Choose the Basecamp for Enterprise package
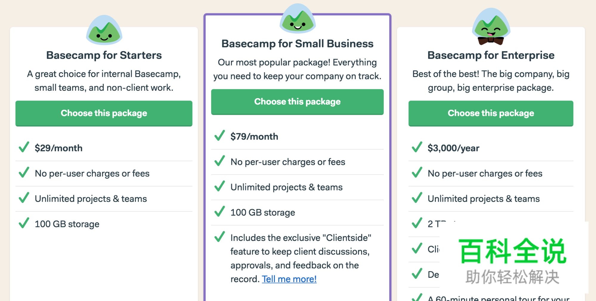The height and width of the screenshot is (301, 596). click(491, 113)
